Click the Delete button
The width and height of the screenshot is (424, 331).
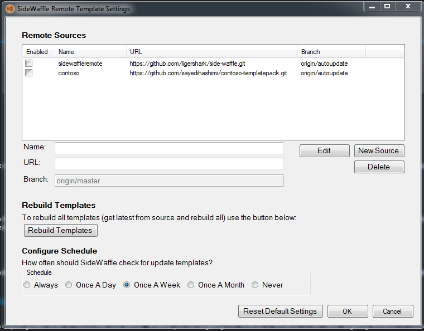[x=379, y=167]
